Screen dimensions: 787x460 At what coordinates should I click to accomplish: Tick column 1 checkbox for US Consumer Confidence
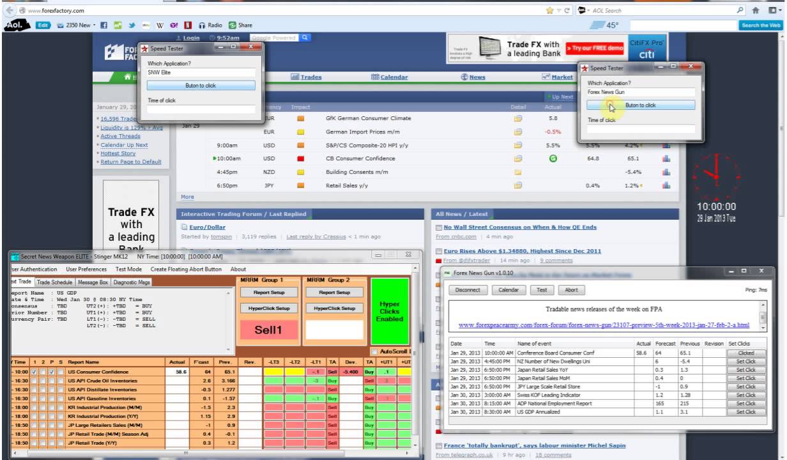point(34,372)
